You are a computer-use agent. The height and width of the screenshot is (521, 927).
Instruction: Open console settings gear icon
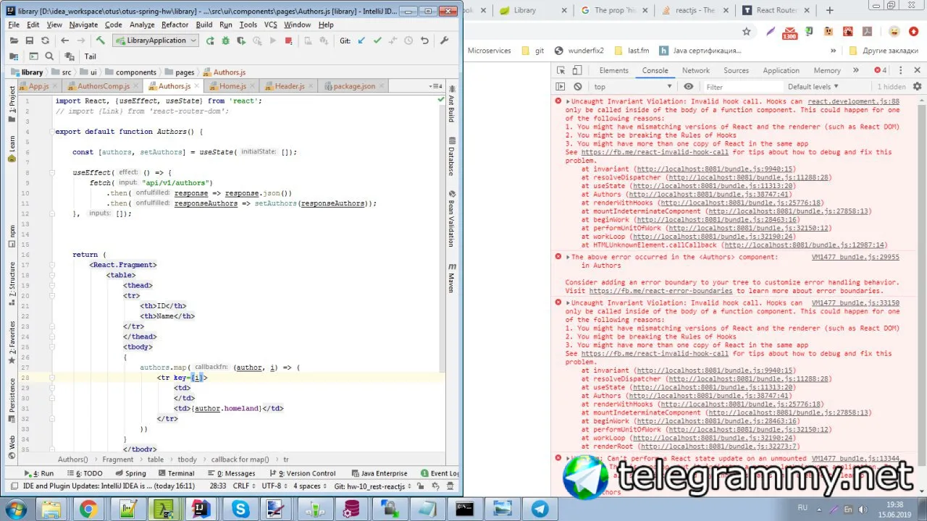pos(915,87)
